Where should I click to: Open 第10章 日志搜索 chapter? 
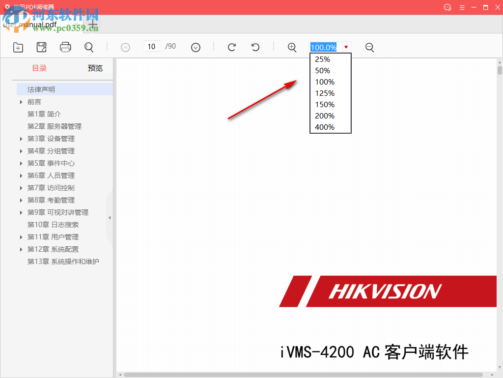click(x=54, y=224)
